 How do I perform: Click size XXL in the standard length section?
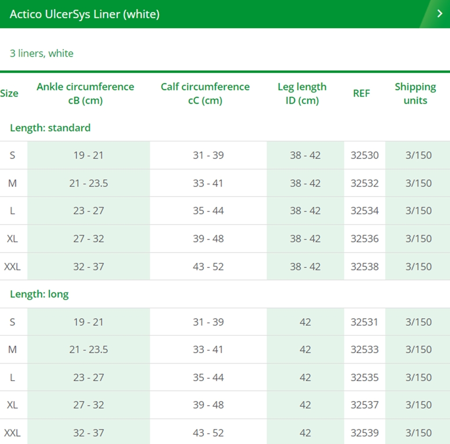12,267
